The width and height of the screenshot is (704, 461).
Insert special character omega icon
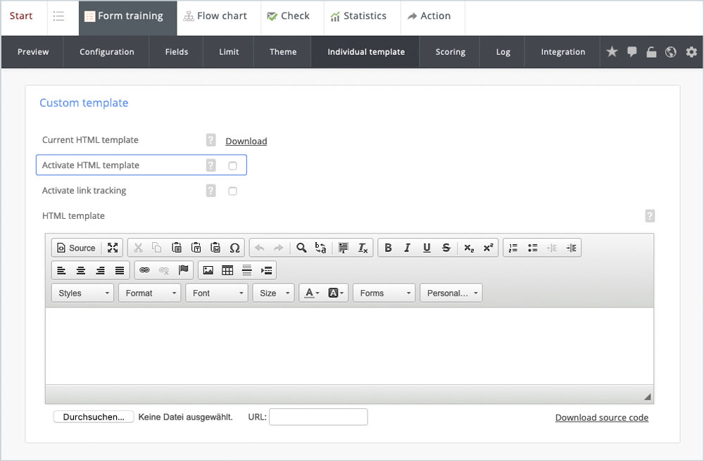click(235, 248)
